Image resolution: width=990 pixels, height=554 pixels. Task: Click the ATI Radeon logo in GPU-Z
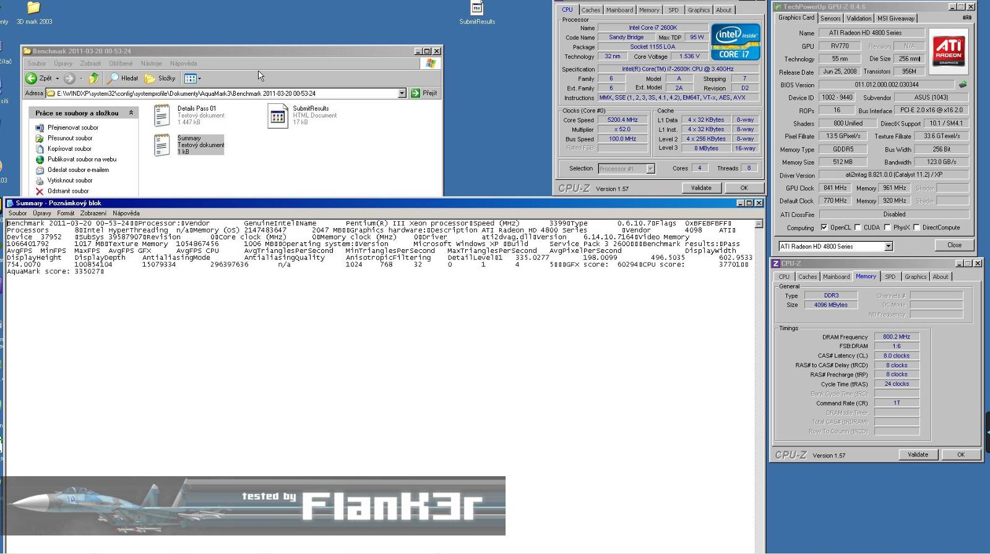click(x=949, y=51)
